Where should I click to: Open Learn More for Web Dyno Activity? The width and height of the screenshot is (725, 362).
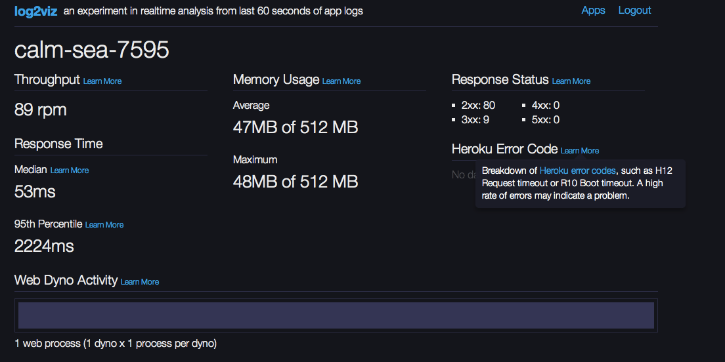(x=140, y=282)
